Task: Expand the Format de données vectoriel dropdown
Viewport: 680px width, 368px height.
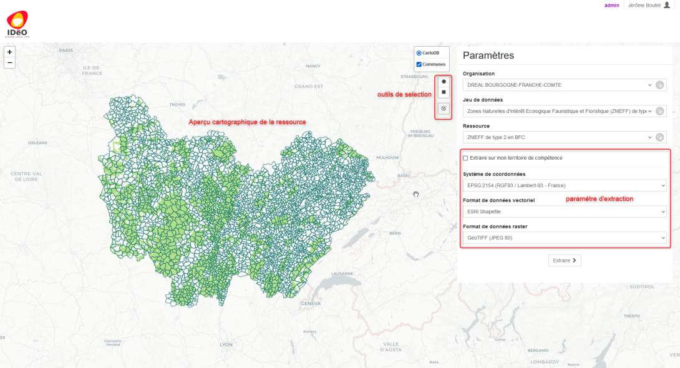Action: [565, 211]
